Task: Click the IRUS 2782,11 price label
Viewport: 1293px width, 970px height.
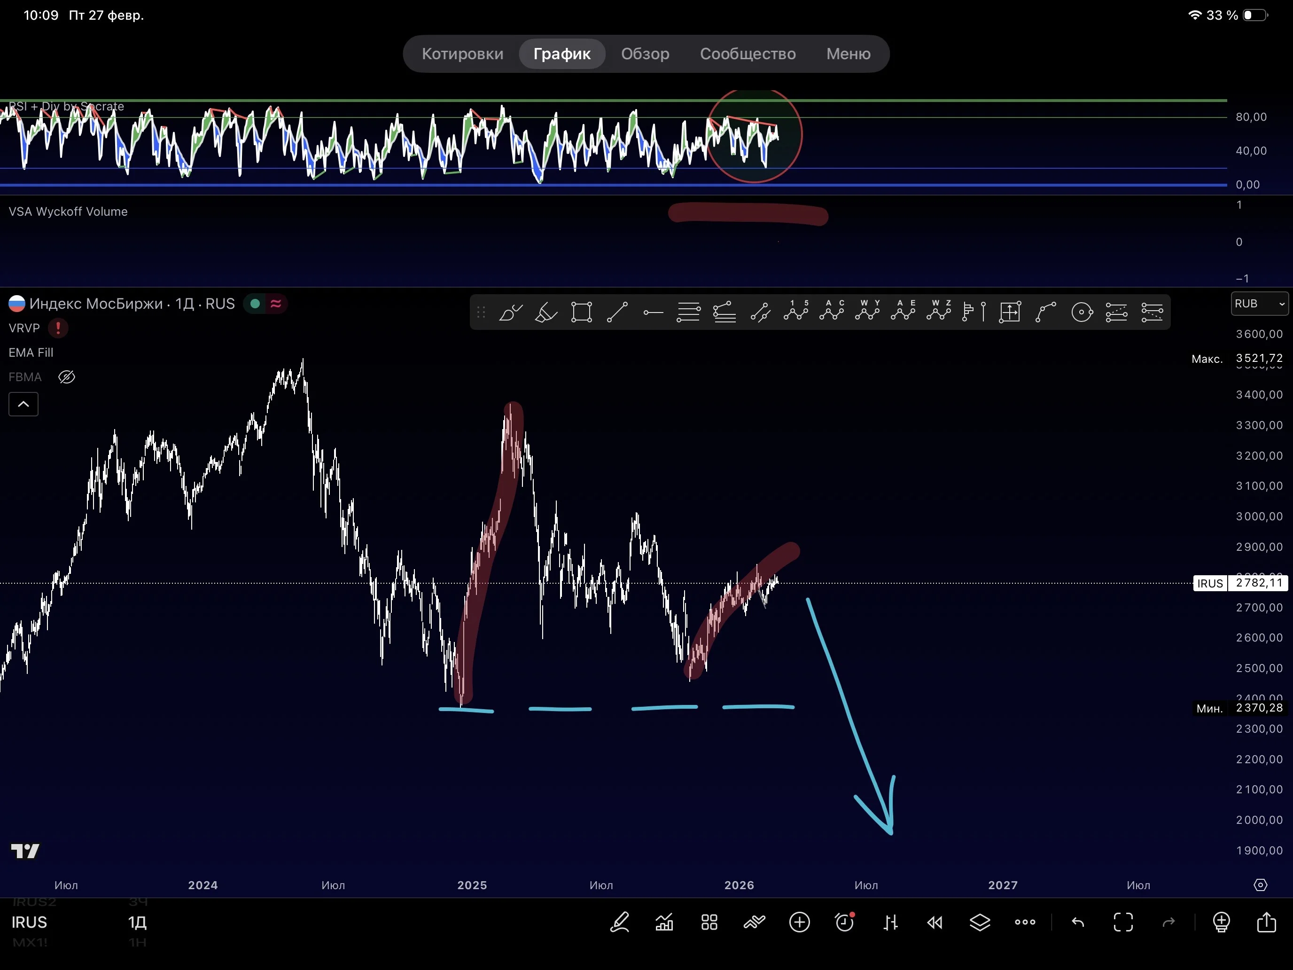Action: pyautogui.click(x=1240, y=583)
